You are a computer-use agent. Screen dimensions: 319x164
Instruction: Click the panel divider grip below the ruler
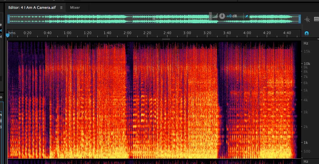pos(166,39)
